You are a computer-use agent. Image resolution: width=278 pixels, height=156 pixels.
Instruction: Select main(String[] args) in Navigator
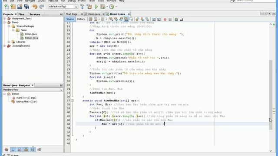point(26,97)
